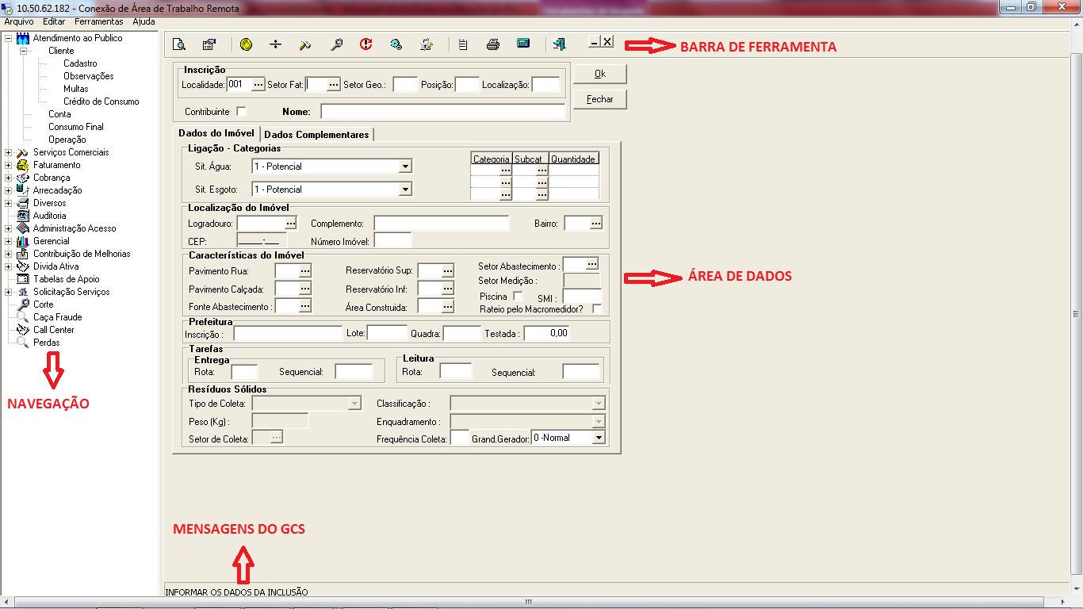Screen dimensions: 1083x609
Task: Check the Rateio pelo Macromedidor option
Action: pyautogui.click(x=597, y=308)
